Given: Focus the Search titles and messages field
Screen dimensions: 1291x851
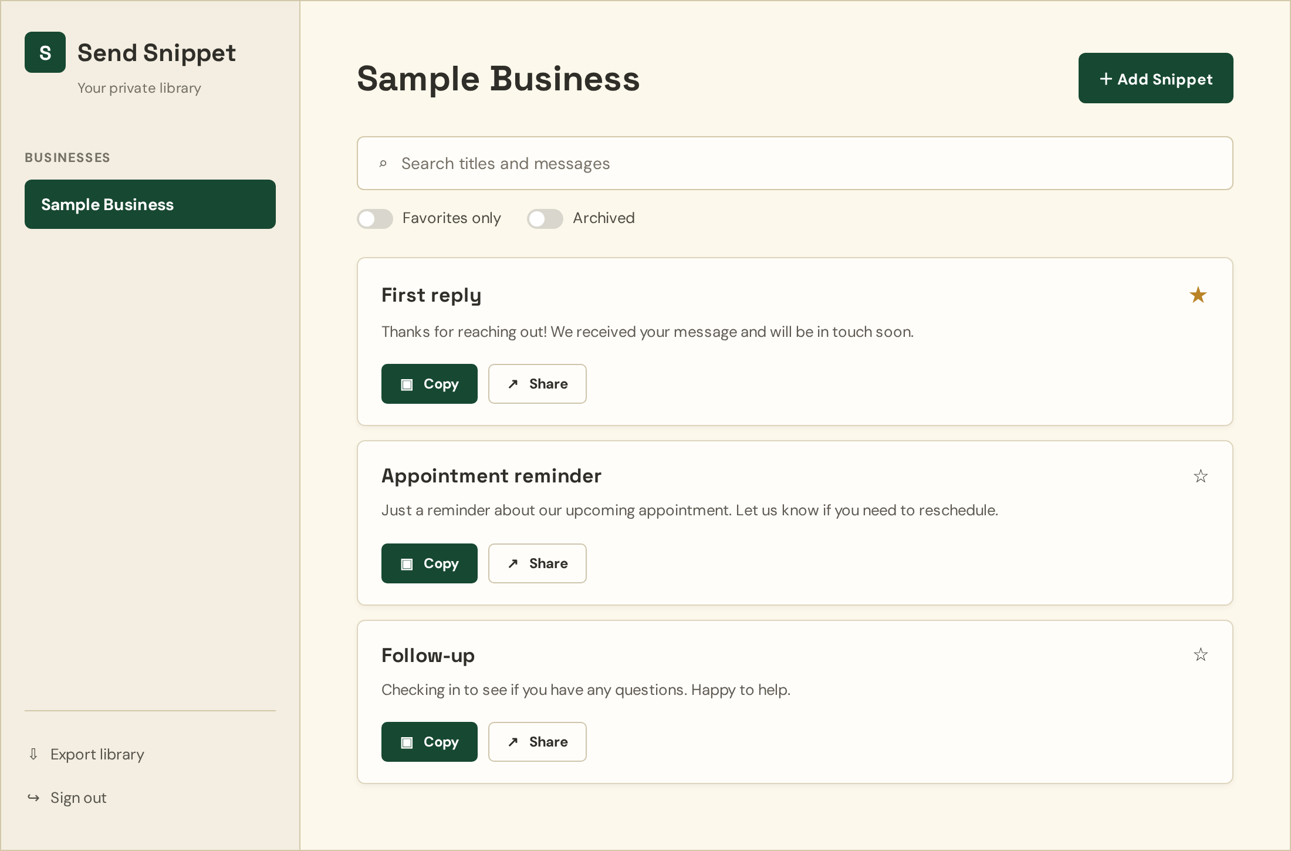Looking at the screenshot, I should pos(795,163).
